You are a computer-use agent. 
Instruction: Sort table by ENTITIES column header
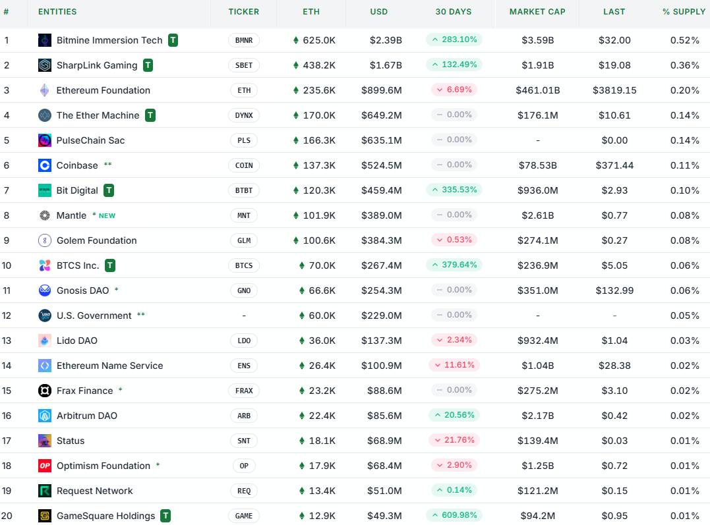click(57, 12)
